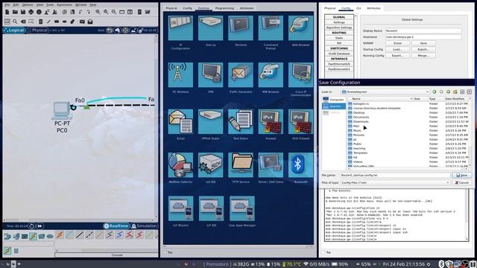Select the Connections lightning category icon
The image size is (477, 268).
33,236
